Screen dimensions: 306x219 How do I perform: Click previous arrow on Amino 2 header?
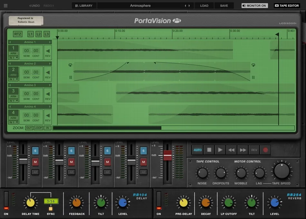tap(10, 64)
